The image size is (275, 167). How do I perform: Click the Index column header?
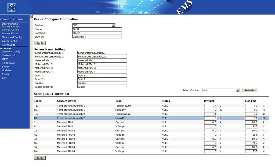point(38,101)
